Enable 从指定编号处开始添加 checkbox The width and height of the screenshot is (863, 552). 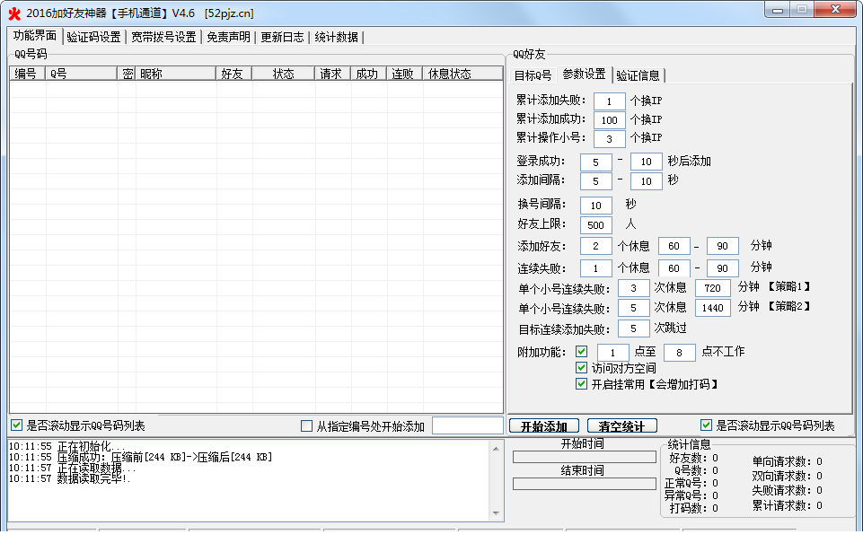pyautogui.click(x=306, y=426)
